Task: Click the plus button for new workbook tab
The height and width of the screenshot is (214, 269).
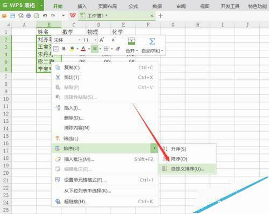Action: click(x=160, y=16)
